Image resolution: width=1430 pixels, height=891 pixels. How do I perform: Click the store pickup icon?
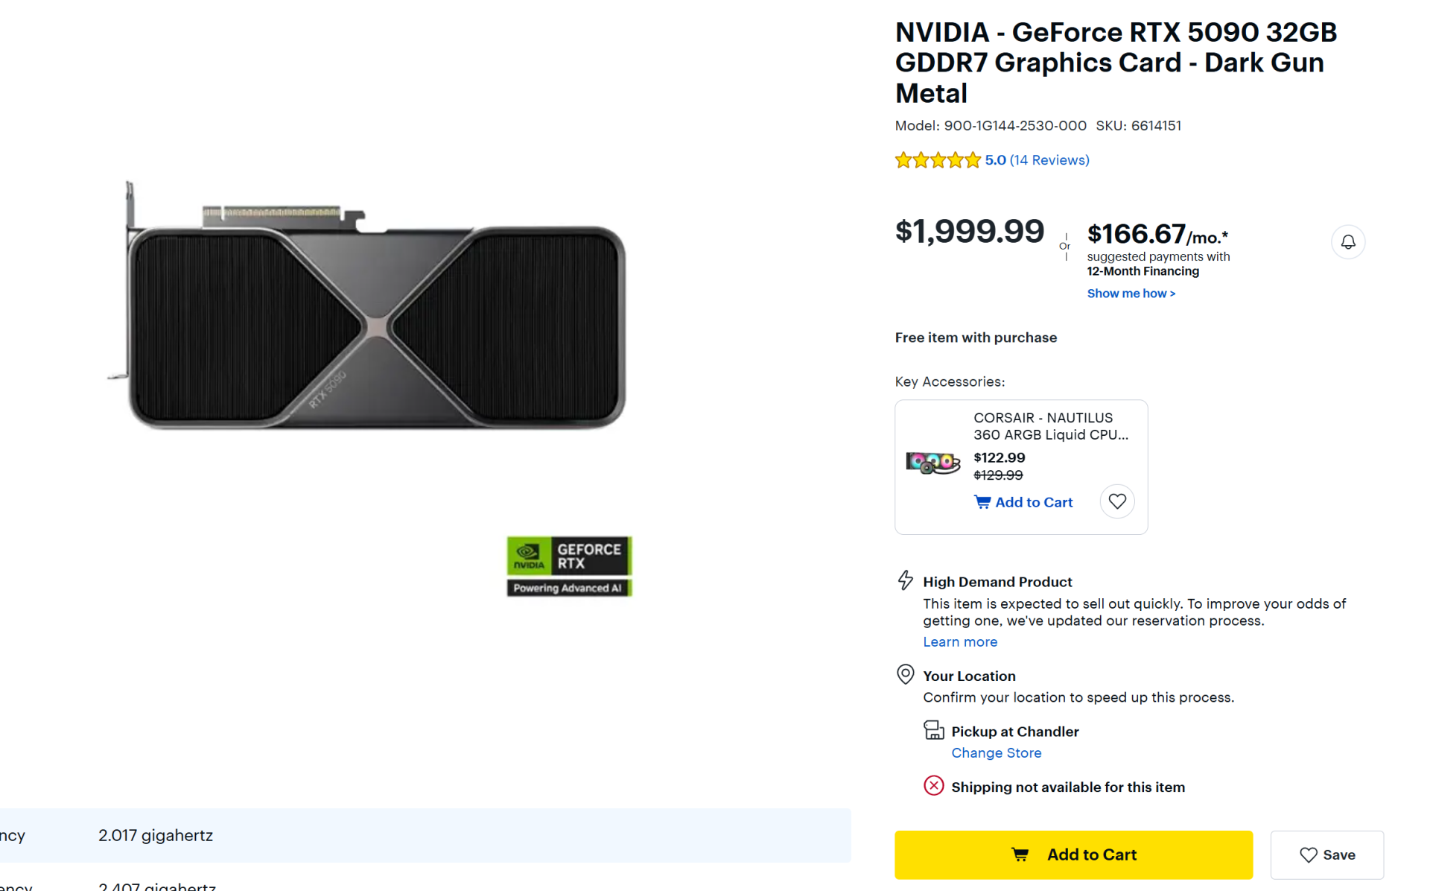click(x=933, y=730)
